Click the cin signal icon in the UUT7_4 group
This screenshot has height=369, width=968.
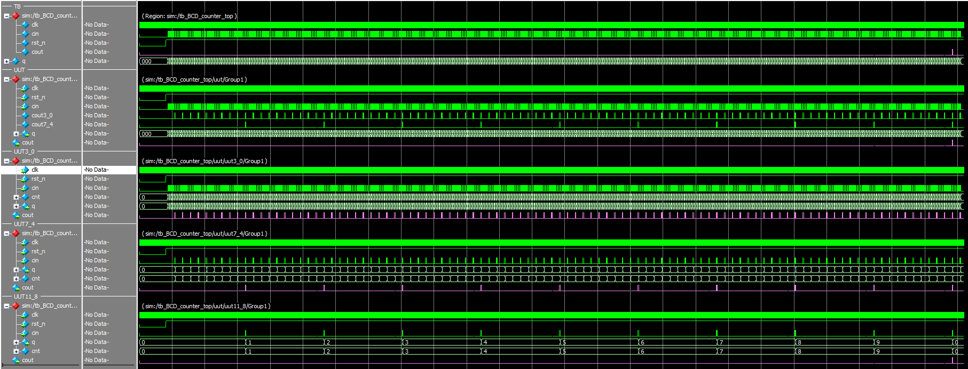[25, 261]
